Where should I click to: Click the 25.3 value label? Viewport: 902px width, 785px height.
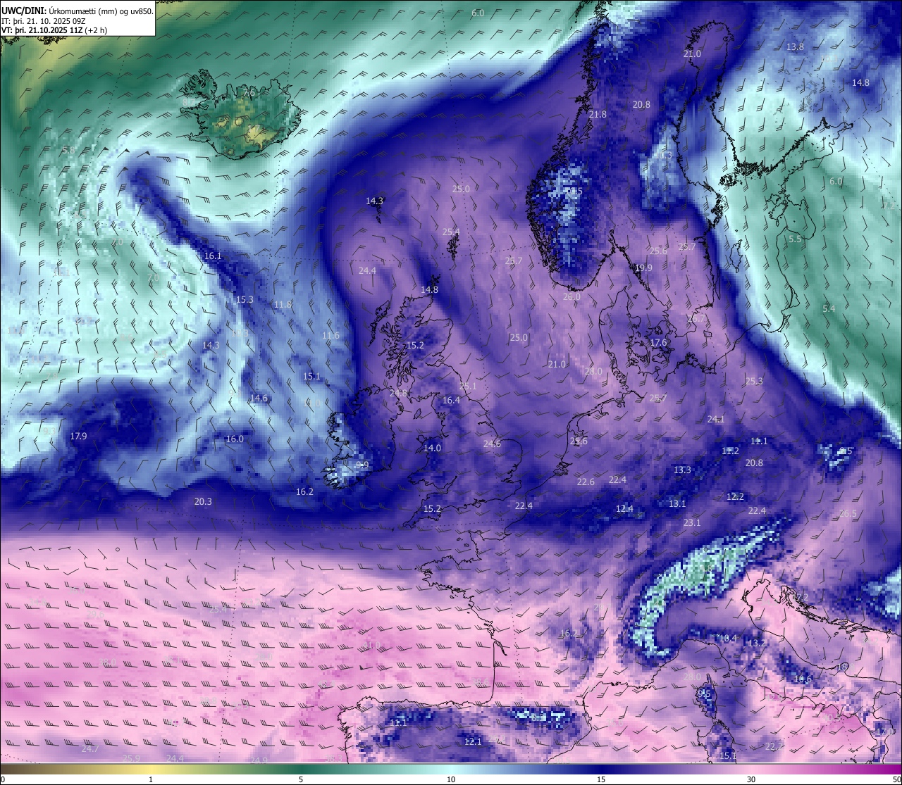pyautogui.click(x=754, y=381)
